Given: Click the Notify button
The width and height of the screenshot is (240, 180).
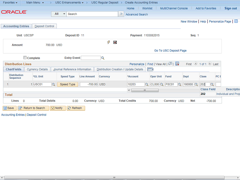Looking at the screenshot, I should (x=58, y=108).
